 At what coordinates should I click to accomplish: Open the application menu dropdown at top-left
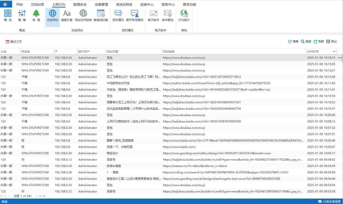[6, 4]
